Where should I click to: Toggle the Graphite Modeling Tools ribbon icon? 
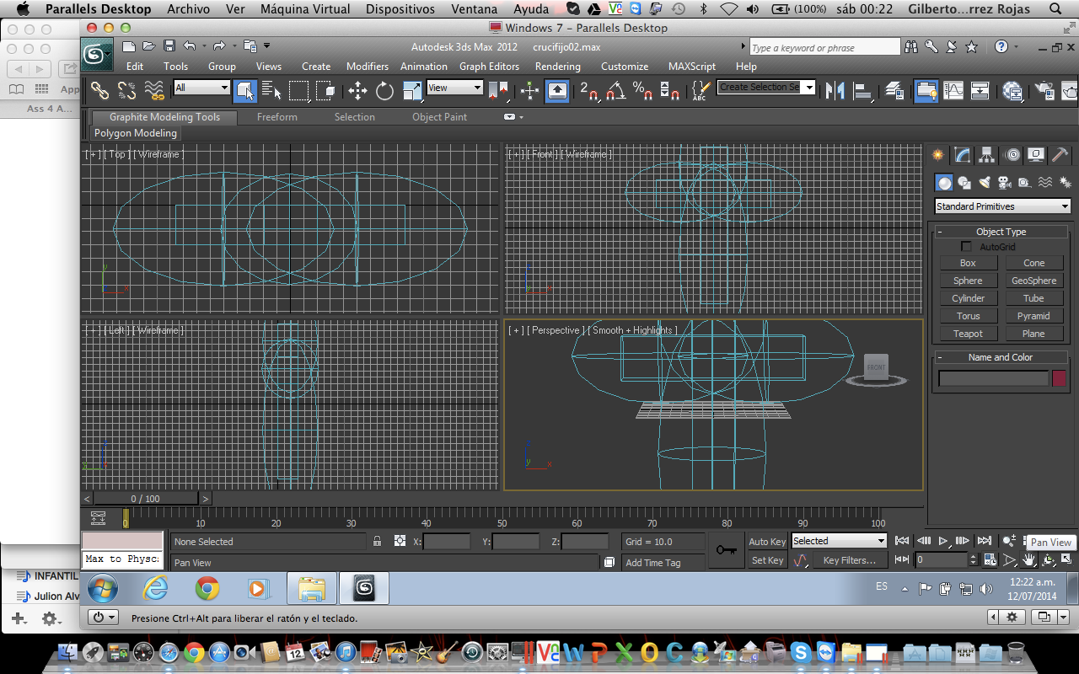pyautogui.click(x=925, y=89)
